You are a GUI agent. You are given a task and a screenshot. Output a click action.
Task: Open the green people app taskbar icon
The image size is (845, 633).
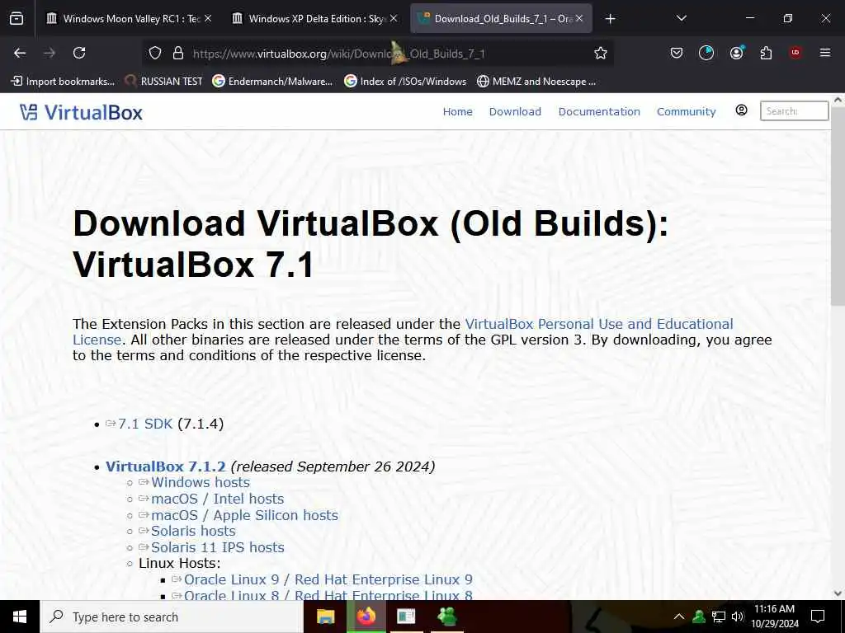point(446,617)
